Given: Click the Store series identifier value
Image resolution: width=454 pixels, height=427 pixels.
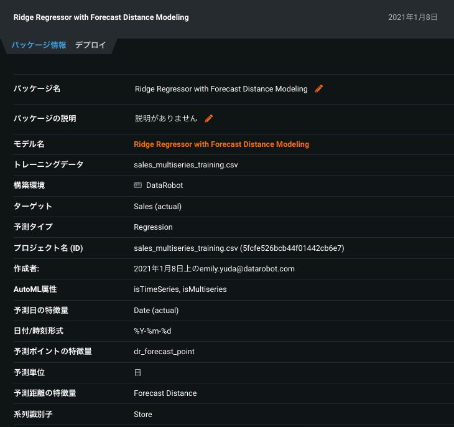Looking at the screenshot, I should (143, 414).
